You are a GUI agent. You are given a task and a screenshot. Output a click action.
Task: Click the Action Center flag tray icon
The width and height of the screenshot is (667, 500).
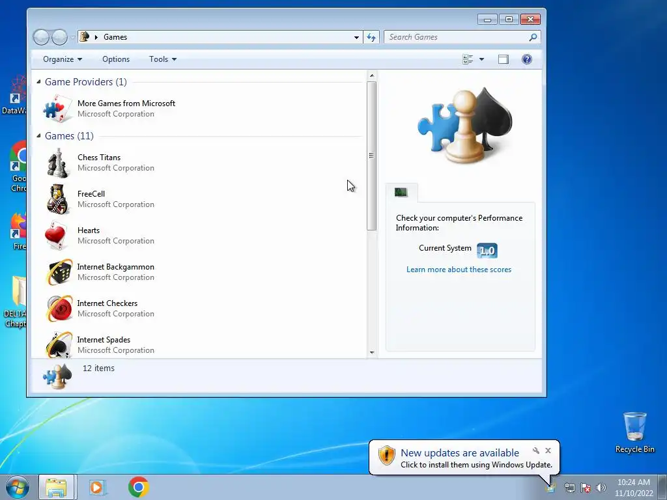tap(586, 488)
